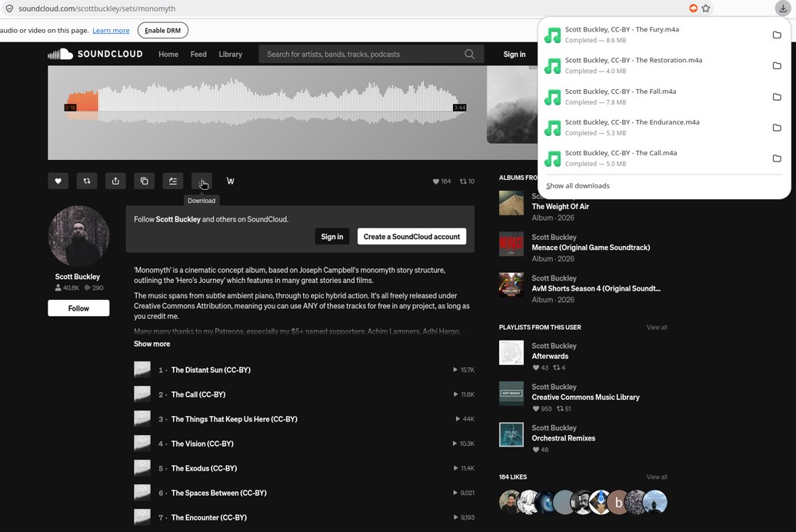Click Menace album cover thumbnail
Viewport: 796px width, 532px height.
[x=511, y=244]
